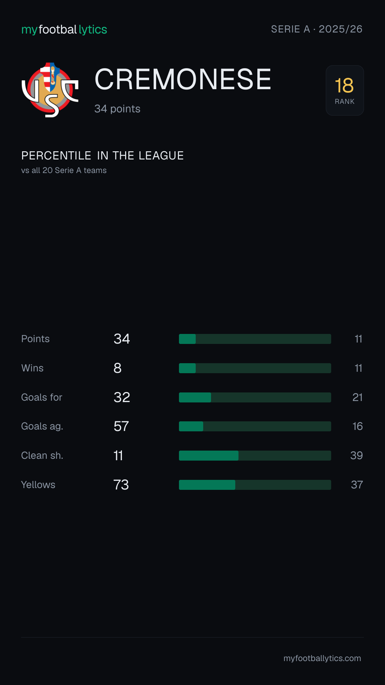Select the Clean sh. stat label
This screenshot has width=385, height=685.
click(x=42, y=456)
